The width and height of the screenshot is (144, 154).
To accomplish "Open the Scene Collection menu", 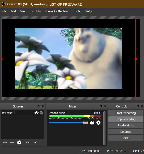I will (57, 11).
